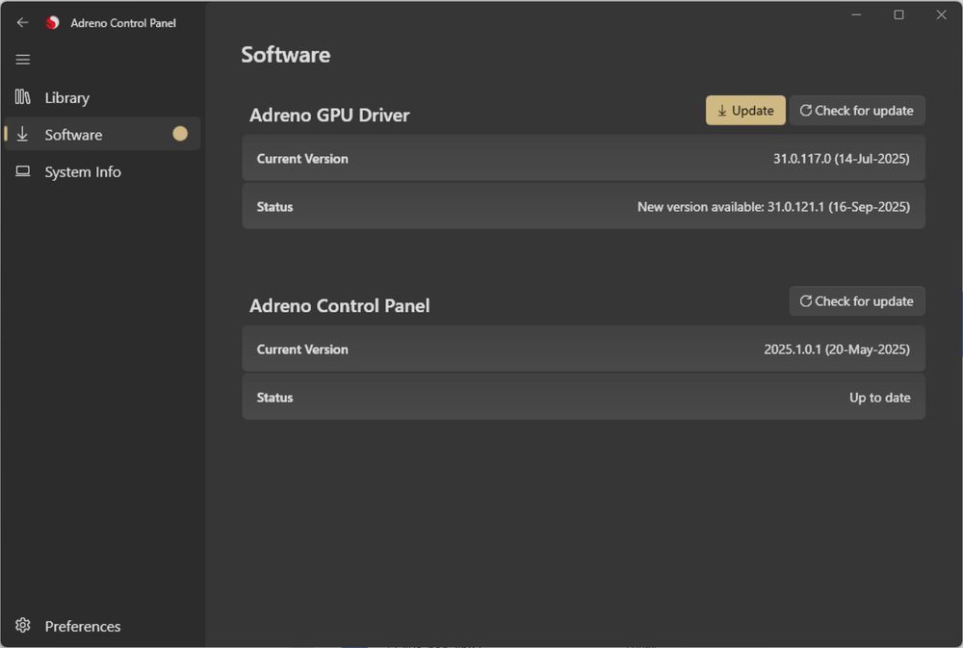Click the yellow Update button
This screenshot has height=648, width=963.
(x=745, y=111)
